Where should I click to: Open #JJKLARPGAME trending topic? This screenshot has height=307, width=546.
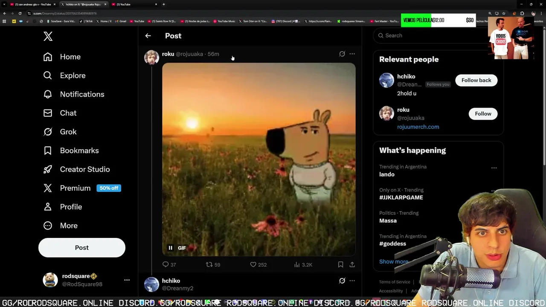(401, 197)
